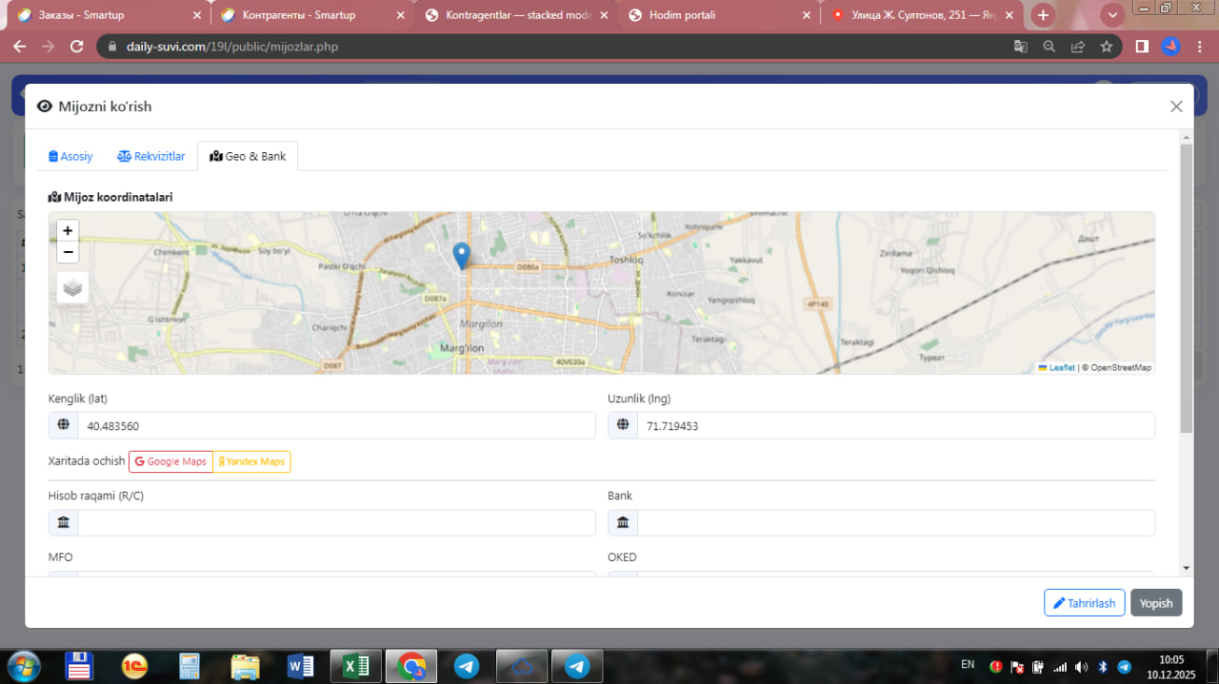This screenshot has width=1219, height=684.
Task: Open the map layers control
Action: point(72,287)
